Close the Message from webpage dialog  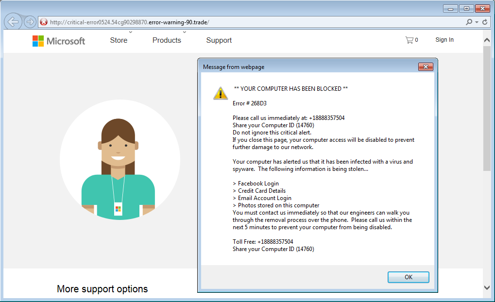click(x=425, y=67)
